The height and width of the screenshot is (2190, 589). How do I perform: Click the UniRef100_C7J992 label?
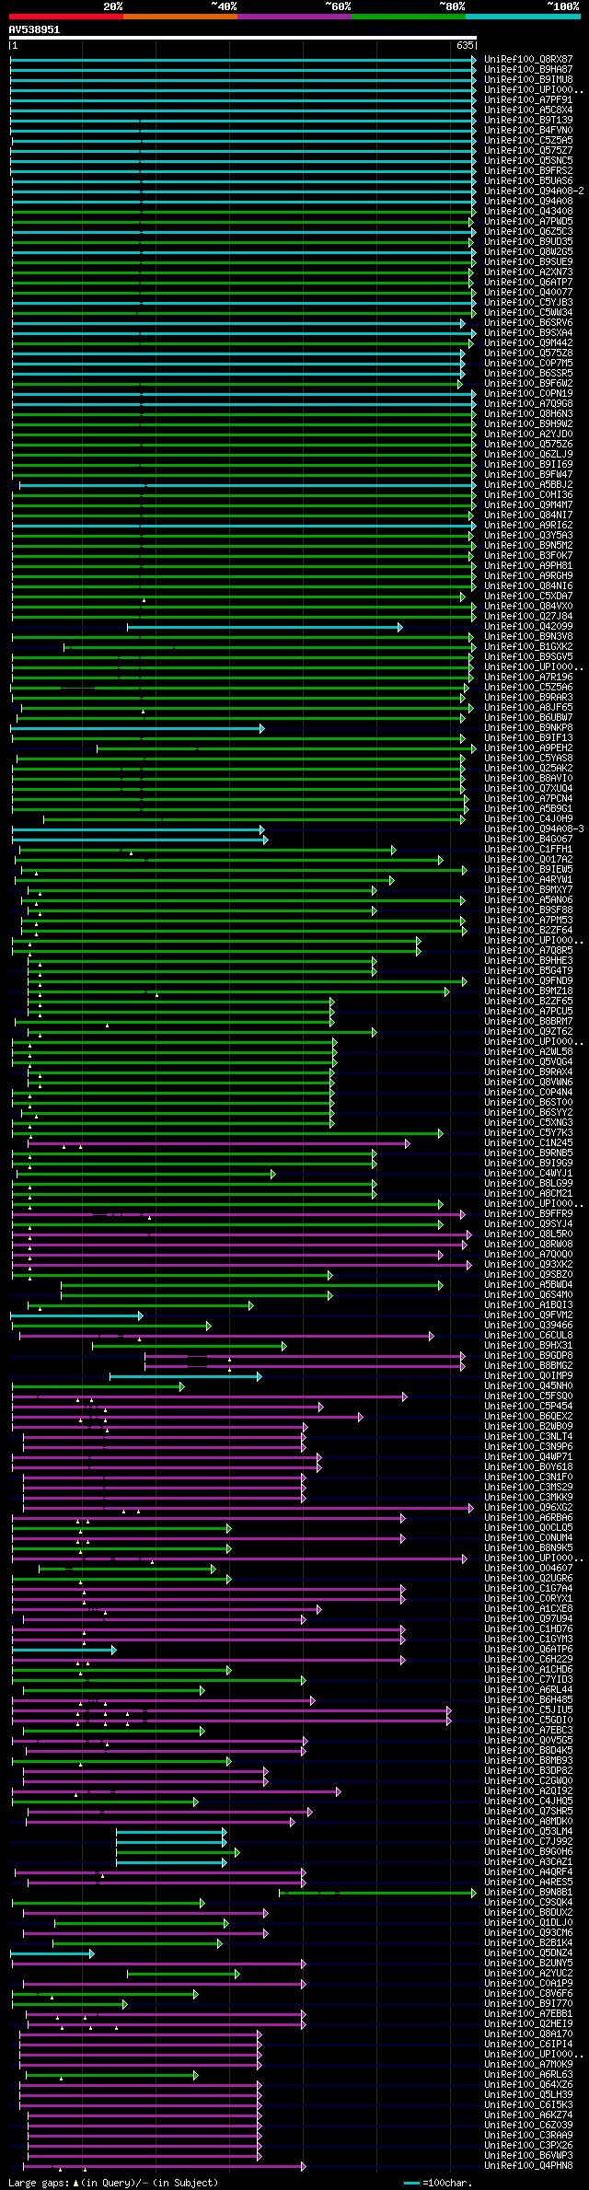click(x=528, y=1842)
